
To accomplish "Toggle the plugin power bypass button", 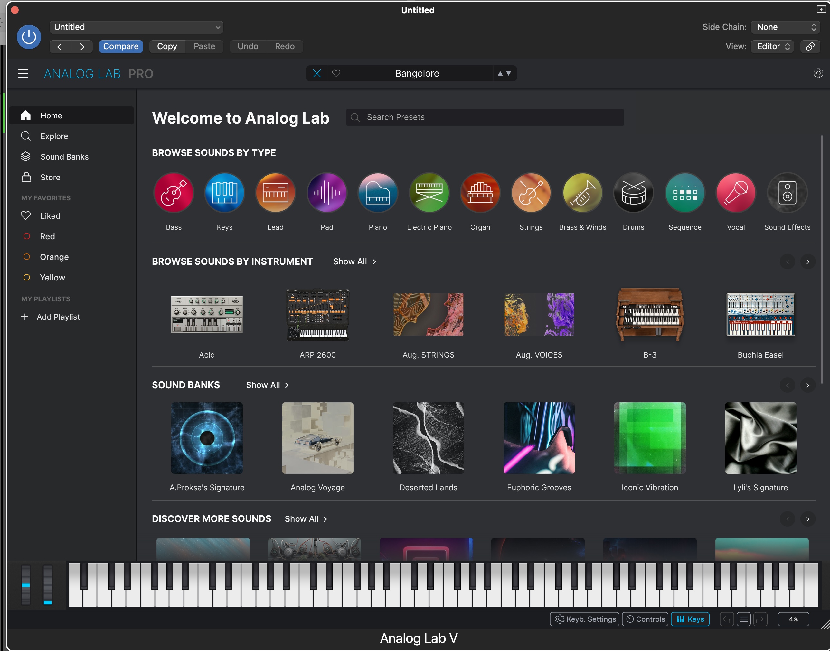I will (29, 37).
